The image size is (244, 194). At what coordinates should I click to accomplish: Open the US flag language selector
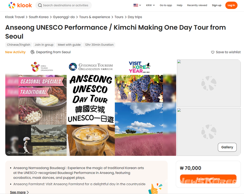(x=137, y=5)
